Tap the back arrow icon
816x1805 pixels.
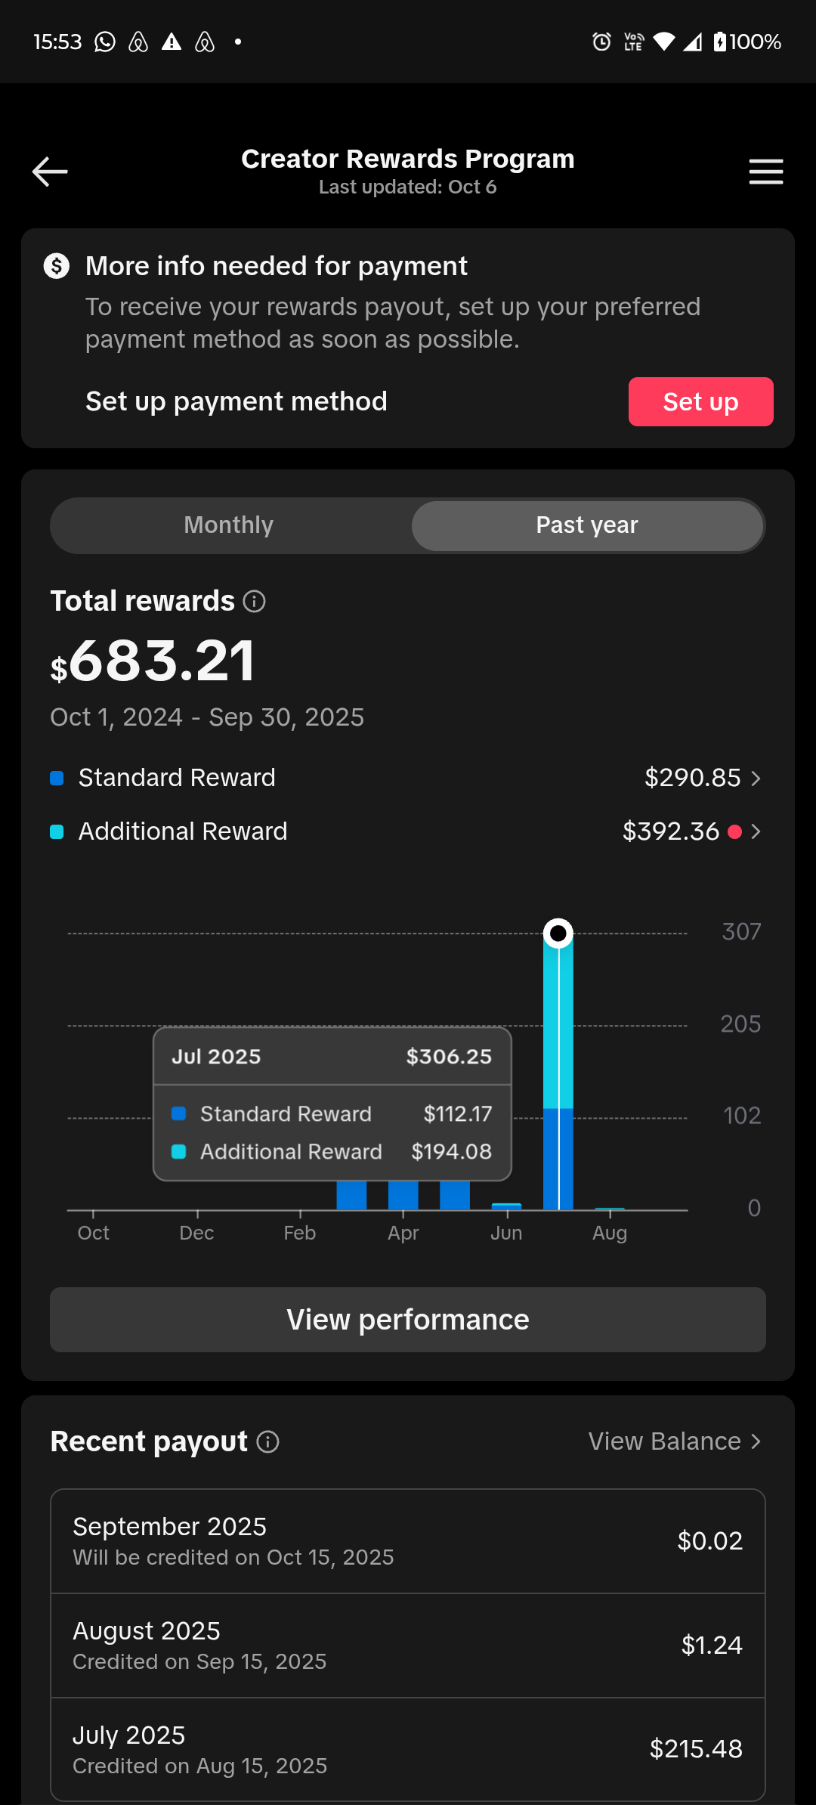point(50,172)
